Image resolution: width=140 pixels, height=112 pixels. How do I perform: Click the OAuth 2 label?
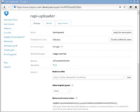point(34,72)
